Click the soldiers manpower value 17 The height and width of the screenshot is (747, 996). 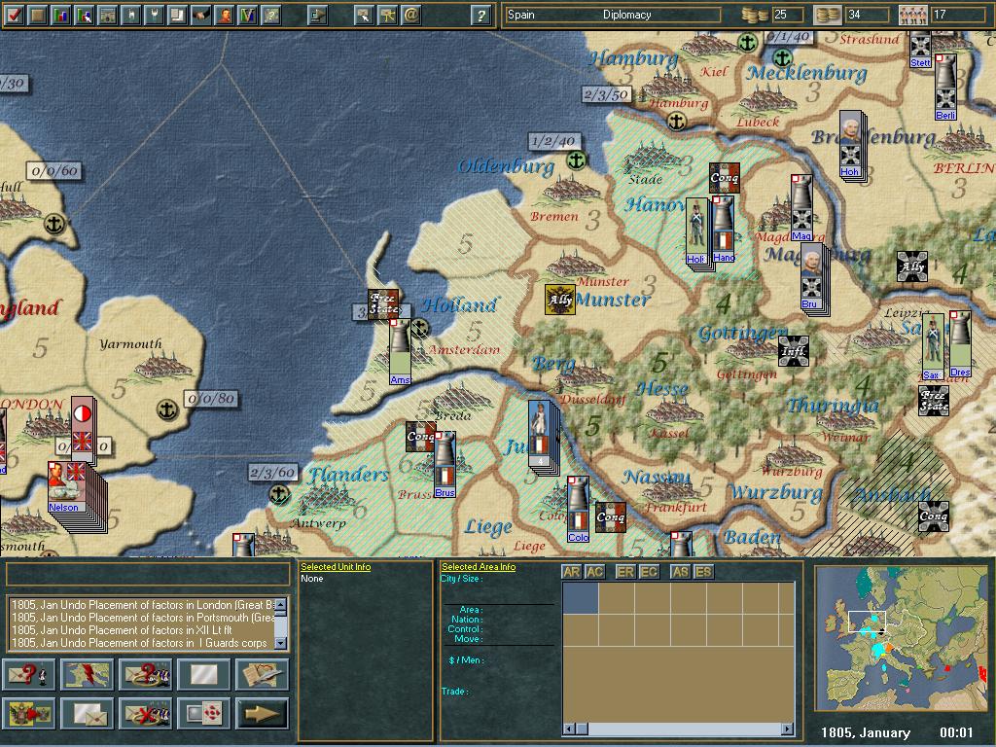959,15
